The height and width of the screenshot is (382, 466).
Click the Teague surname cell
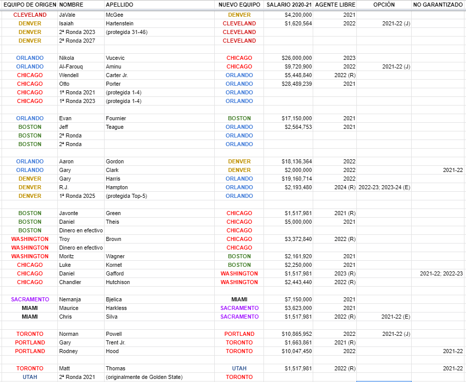coord(159,127)
